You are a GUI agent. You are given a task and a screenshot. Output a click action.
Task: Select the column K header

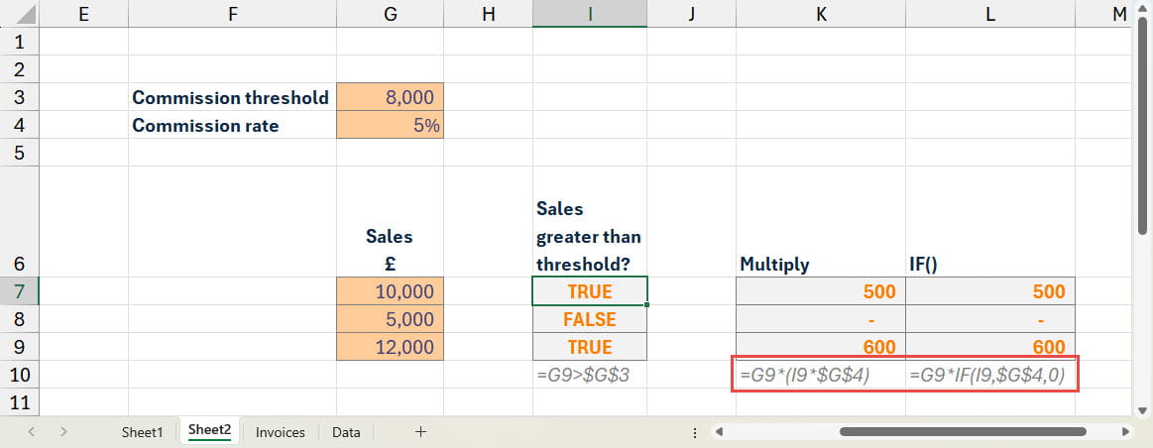point(820,14)
